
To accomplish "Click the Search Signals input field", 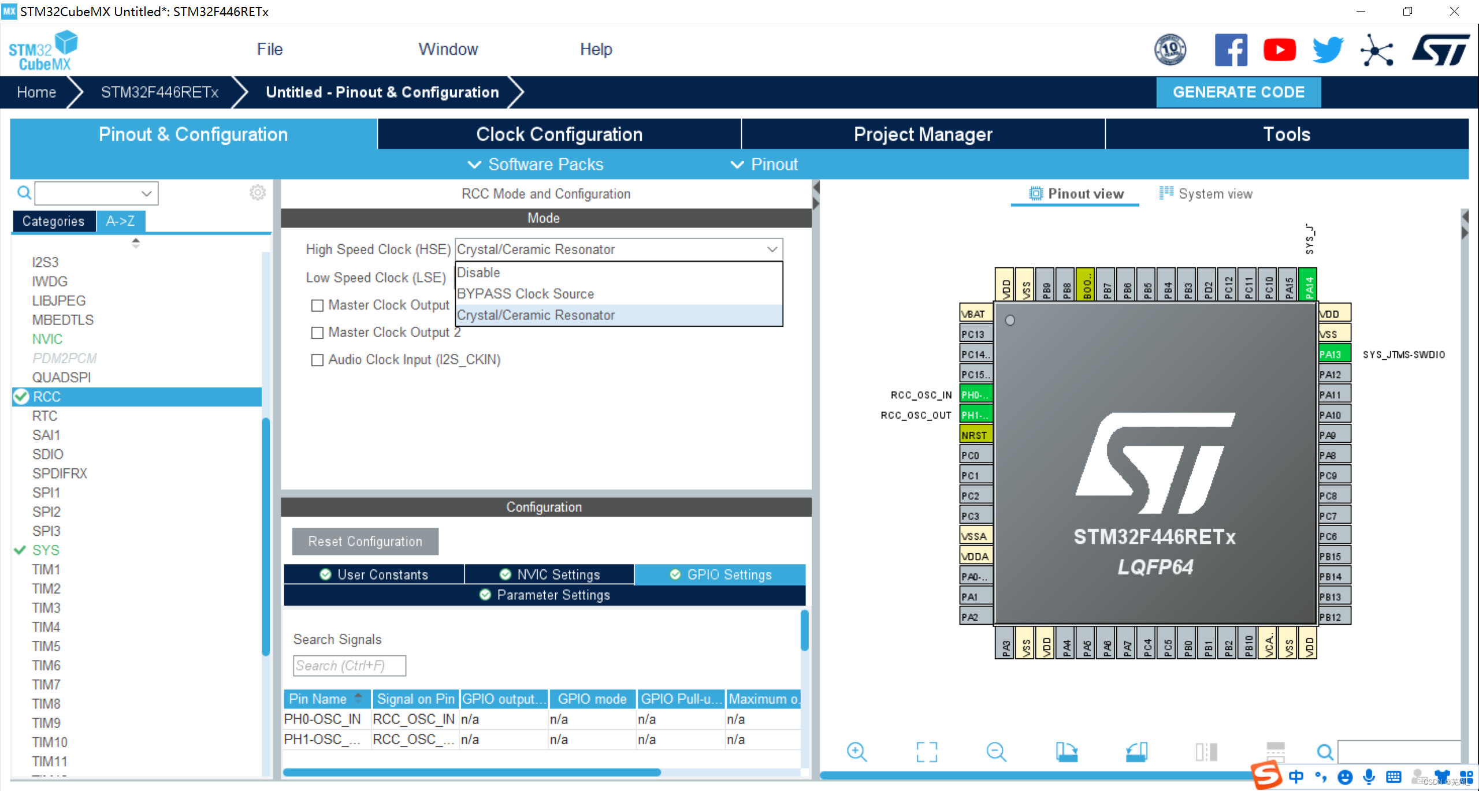I will [x=350, y=666].
